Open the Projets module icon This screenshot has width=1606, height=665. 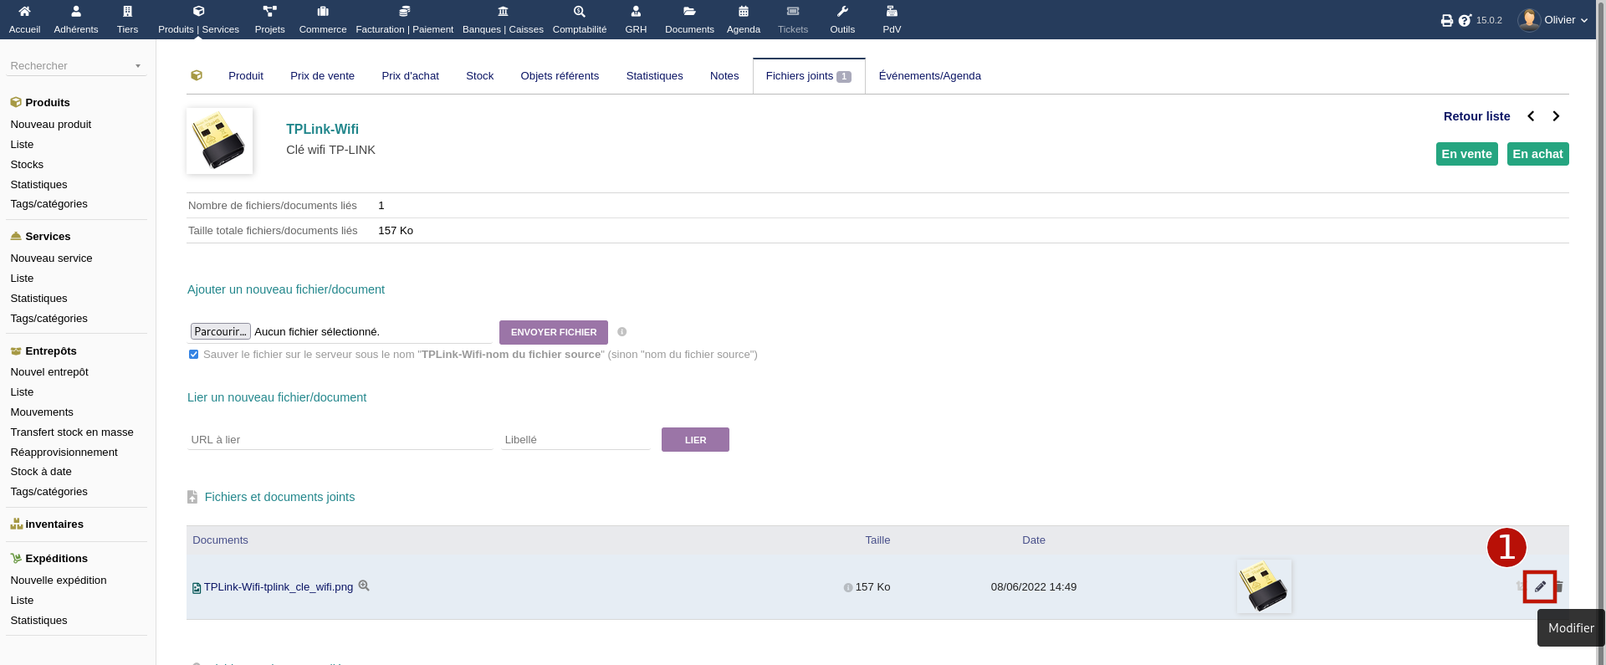[x=269, y=12]
